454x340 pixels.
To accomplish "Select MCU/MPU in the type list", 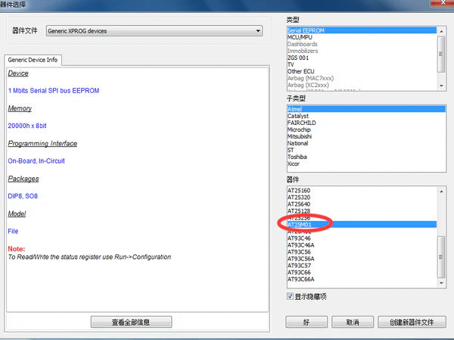I will click(x=300, y=37).
